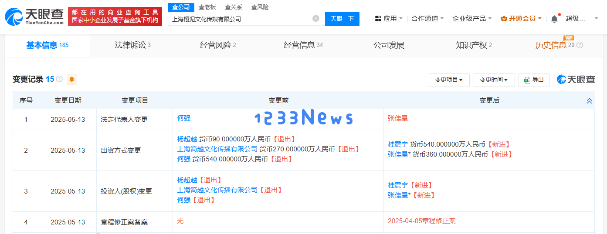This screenshot has width=607, height=234.
Task: Open the 知识产权 tab
Action: (474, 45)
